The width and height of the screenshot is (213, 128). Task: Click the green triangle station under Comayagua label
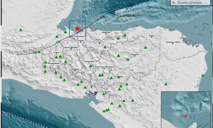[x=90, y=66]
